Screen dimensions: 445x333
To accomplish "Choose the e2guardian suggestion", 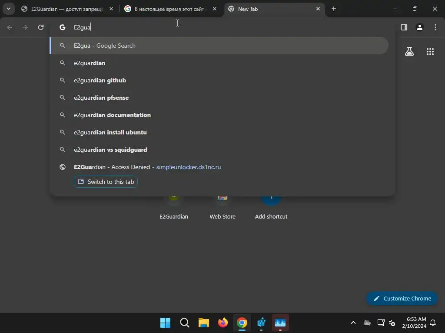I will (x=219, y=63).
